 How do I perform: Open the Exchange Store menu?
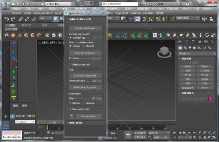(43, 13)
